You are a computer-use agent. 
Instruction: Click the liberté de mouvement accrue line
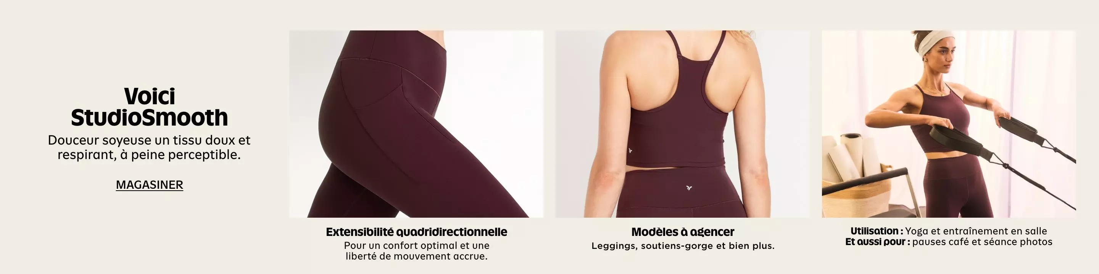click(x=416, y=256)
